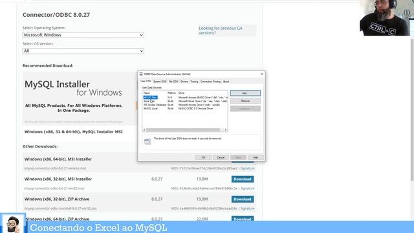Select the Excel Files data source row

[185, 101]
